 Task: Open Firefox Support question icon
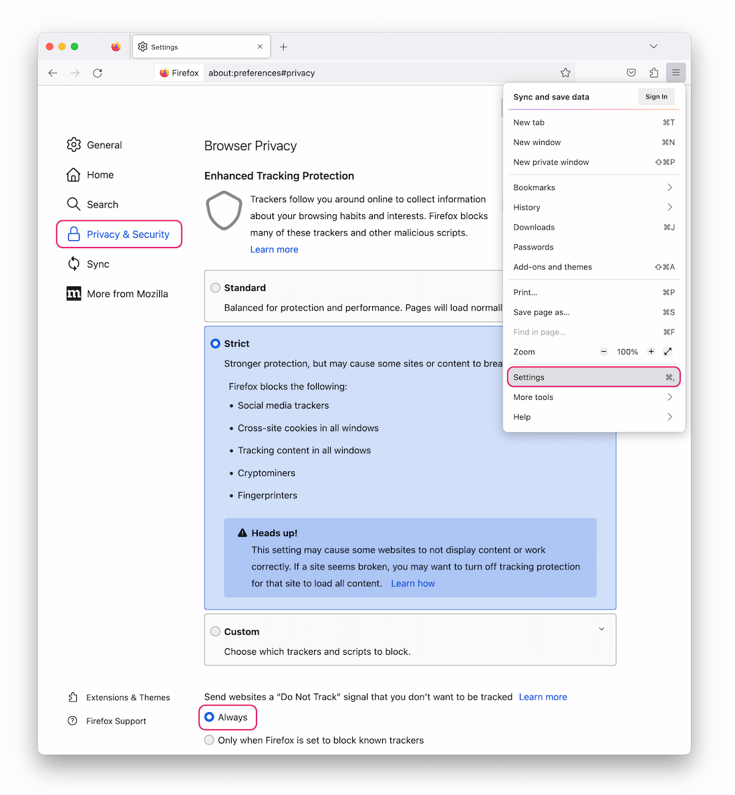[73, 720]
